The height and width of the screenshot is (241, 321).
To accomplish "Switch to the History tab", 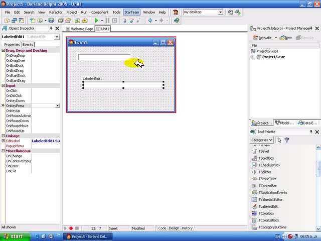I will (x=187, y=228).
